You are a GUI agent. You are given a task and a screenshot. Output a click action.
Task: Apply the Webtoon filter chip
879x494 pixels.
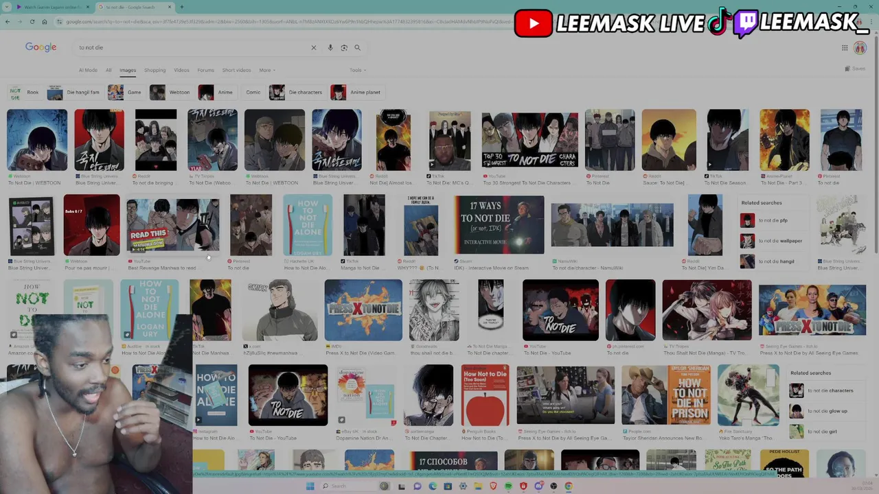click(170, 92)
